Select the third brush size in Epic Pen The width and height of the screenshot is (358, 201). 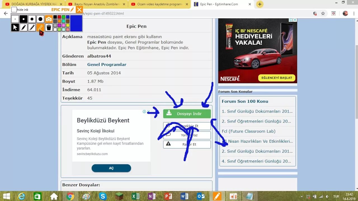[32, 19]
